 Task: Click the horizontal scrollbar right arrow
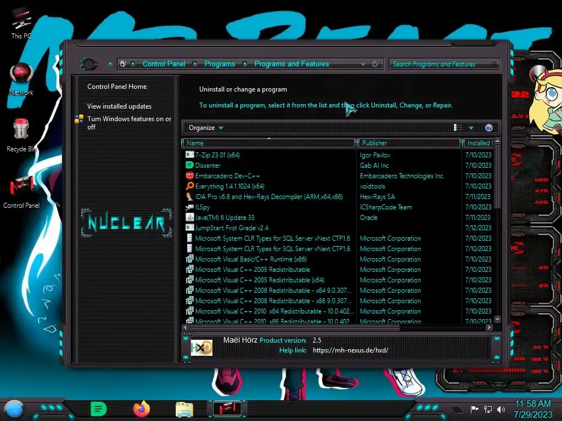489,327
